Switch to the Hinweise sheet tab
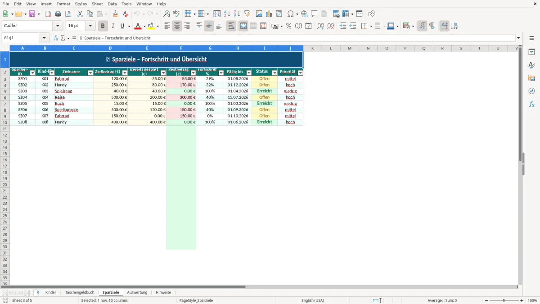The height and width of the screenshot is (304, 540). click(163, 293)
